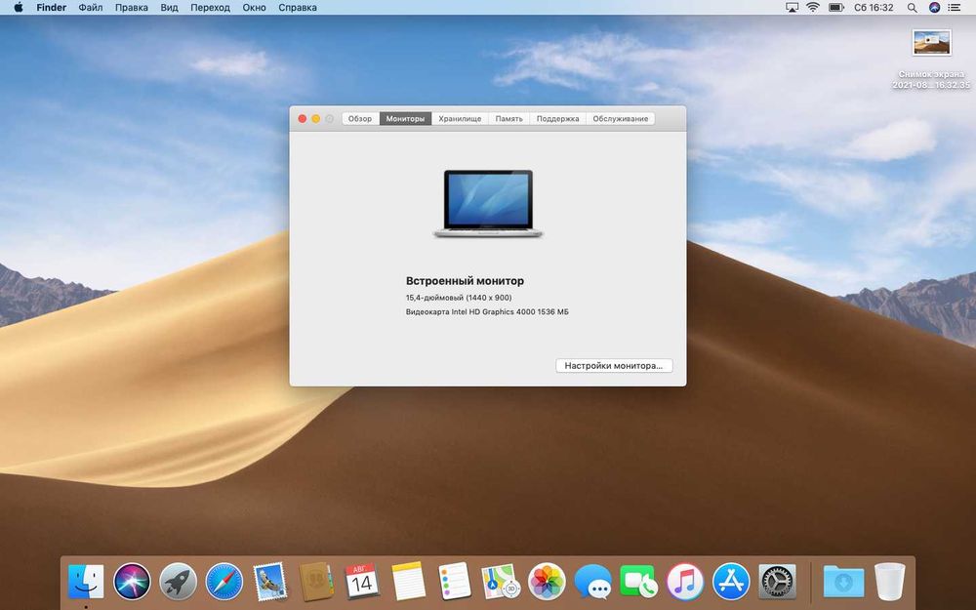This screenshot has height=610, width=976.
Task: Open AirPlay display menu icon
Action: 792,8
